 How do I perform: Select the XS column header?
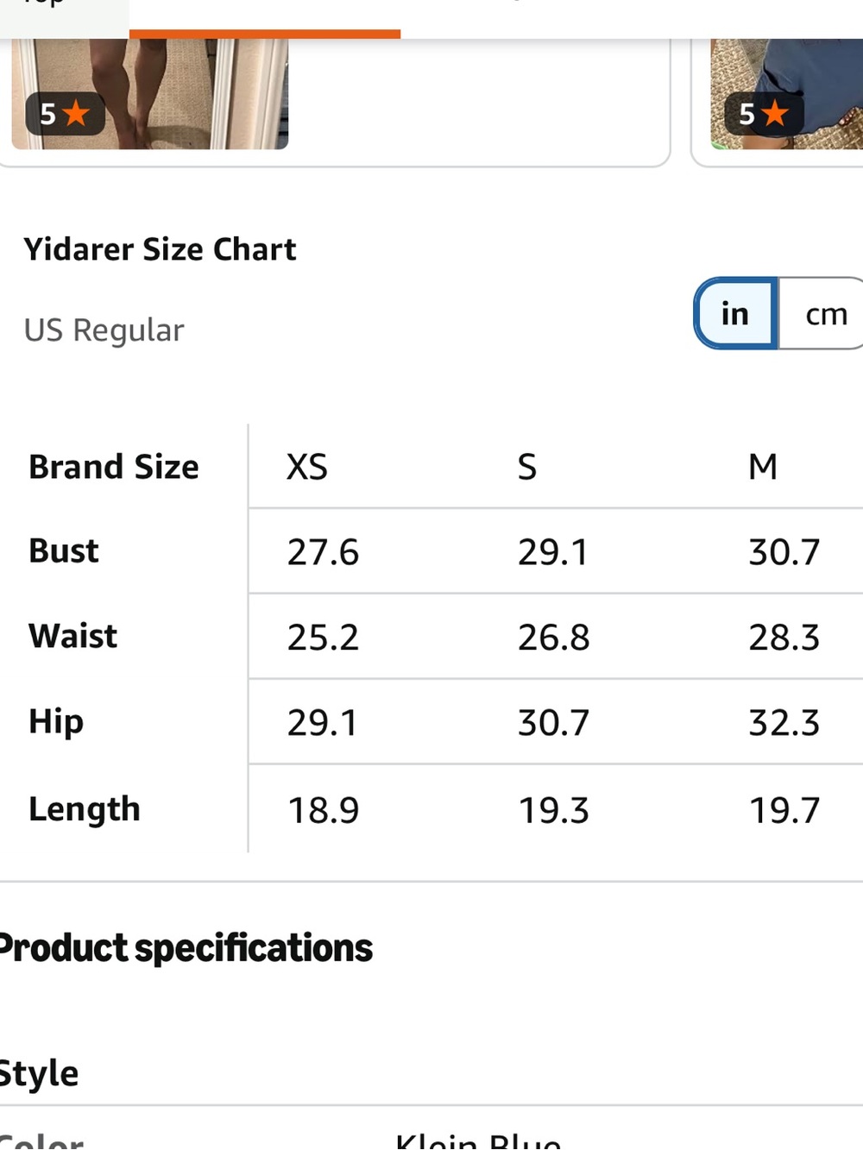pyautogui.click(x=307, y=467)
